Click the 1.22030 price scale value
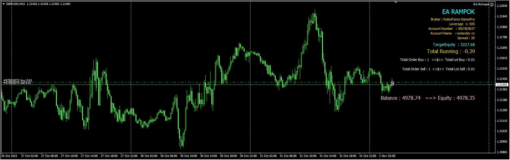 (502, 6)
